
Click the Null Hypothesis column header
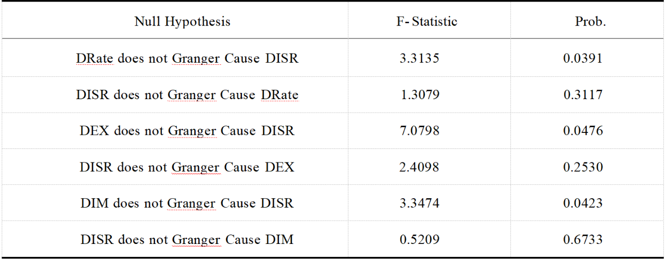click(x=182, y=21)
